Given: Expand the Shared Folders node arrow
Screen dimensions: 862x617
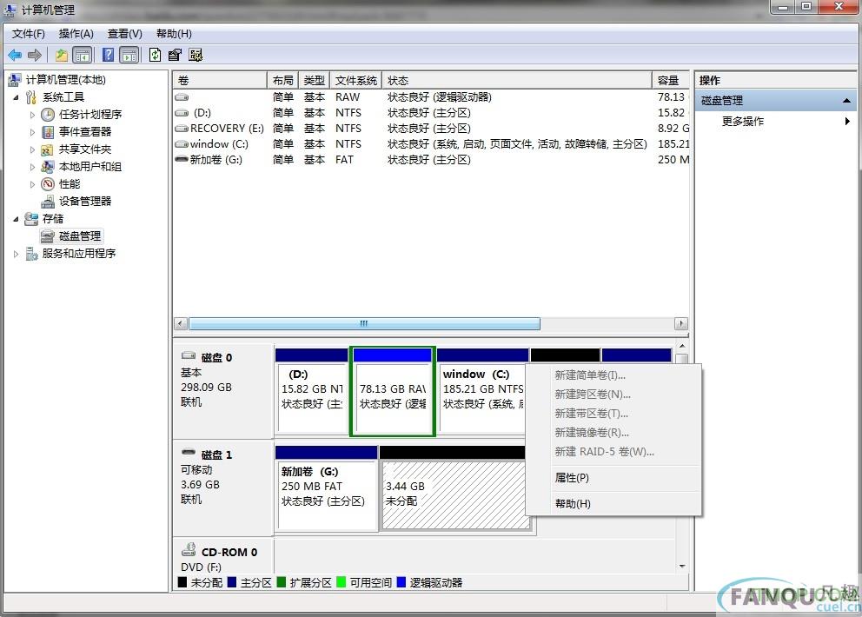Looking at the screenshot, I should coord(32,149).
